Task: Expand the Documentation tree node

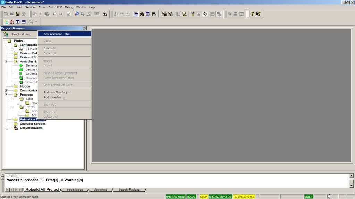Action: coord(6,128)
